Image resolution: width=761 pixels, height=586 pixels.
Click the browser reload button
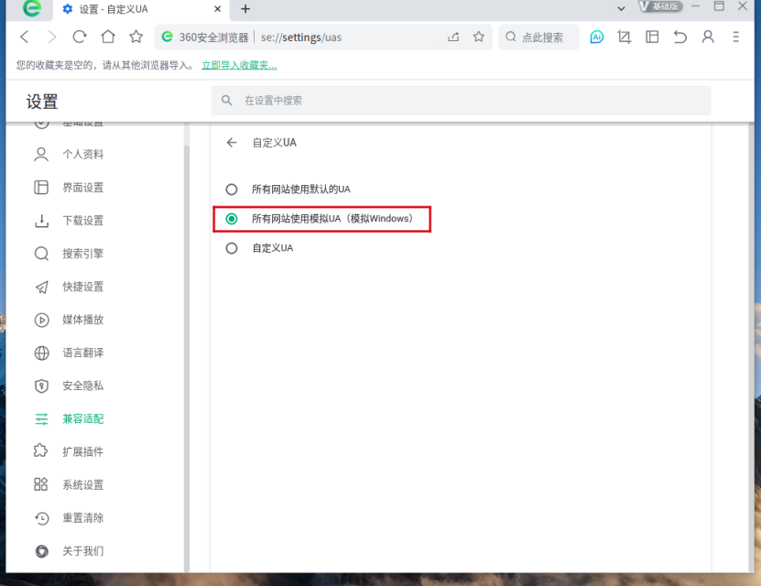point(80,38)
